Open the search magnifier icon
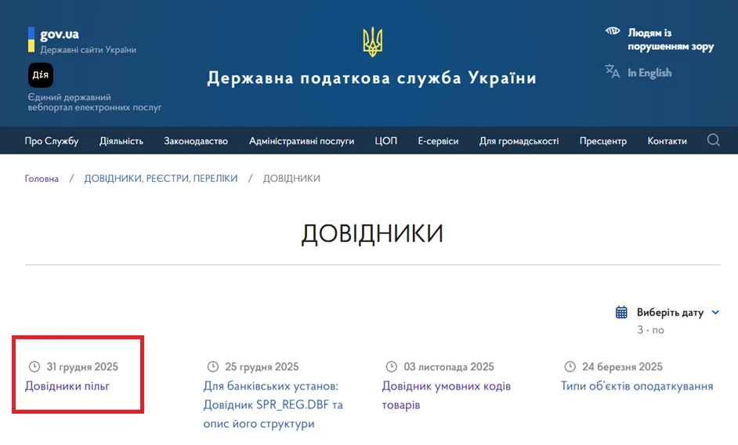 713,140
